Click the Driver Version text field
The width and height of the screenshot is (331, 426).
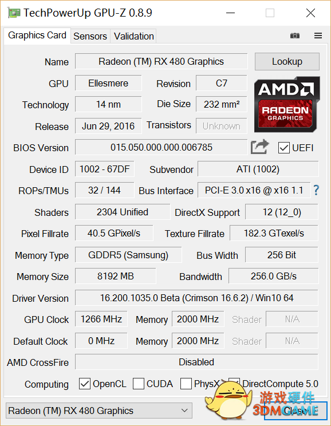click(196, 298)
